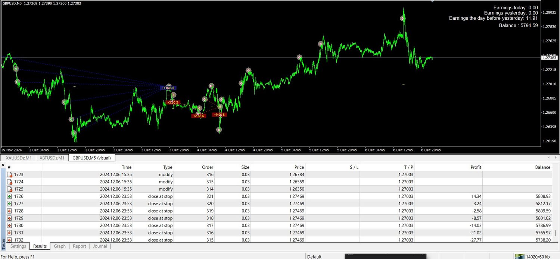Click the 14020/60 kb traffic indicator text

click(x=539, y=256)
